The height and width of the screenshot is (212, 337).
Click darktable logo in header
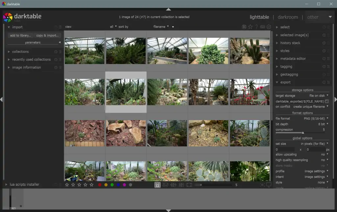(8, 17)
